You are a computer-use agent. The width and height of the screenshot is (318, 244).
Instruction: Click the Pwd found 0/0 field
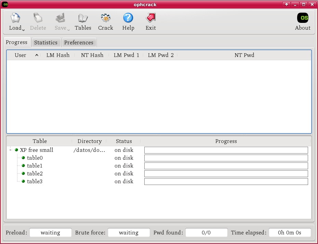click(x=206, y=232)
